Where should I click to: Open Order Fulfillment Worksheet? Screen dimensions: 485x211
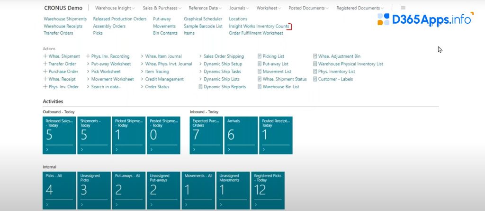point(256,33)
